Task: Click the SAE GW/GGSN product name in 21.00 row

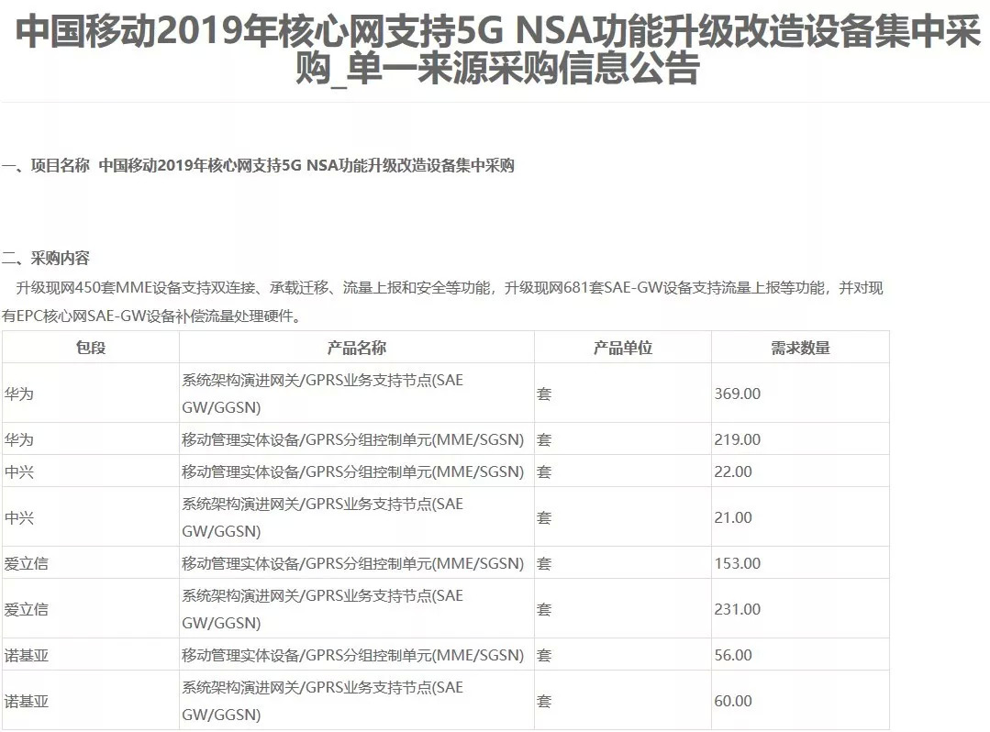Action: 323,517
